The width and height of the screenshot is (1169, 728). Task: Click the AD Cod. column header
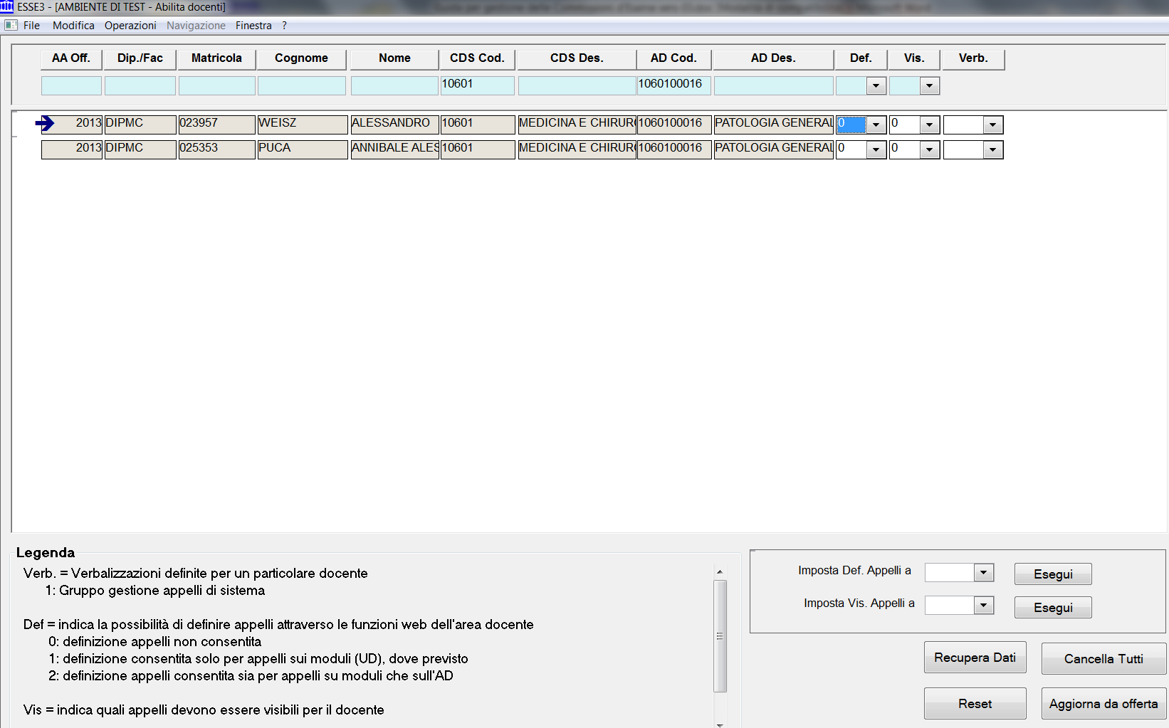pyautogui.click(x=673, y=58)
